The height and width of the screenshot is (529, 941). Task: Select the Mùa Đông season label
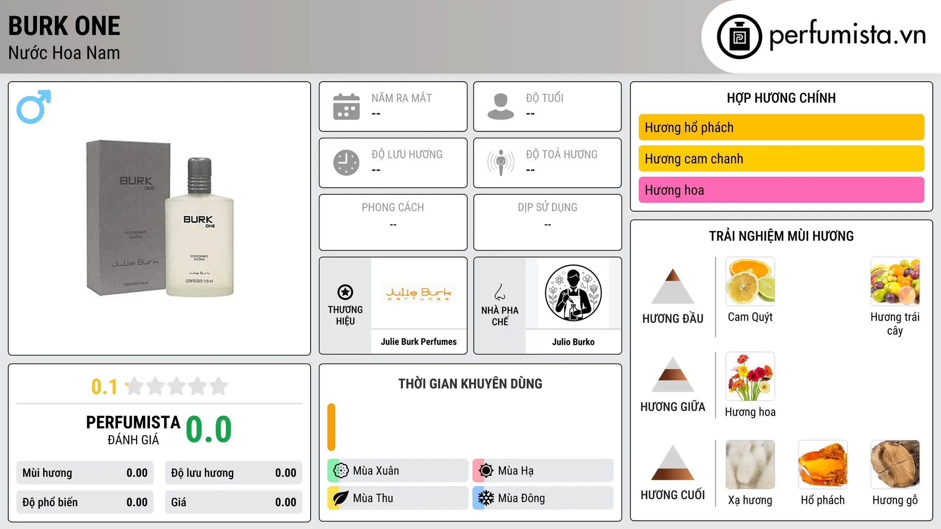click(522, 498)
